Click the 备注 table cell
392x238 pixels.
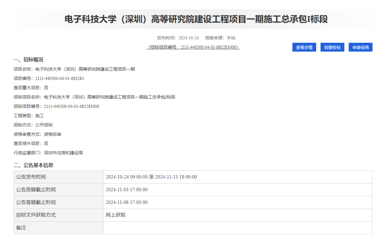pyautogui.click(x=58, y=228)
